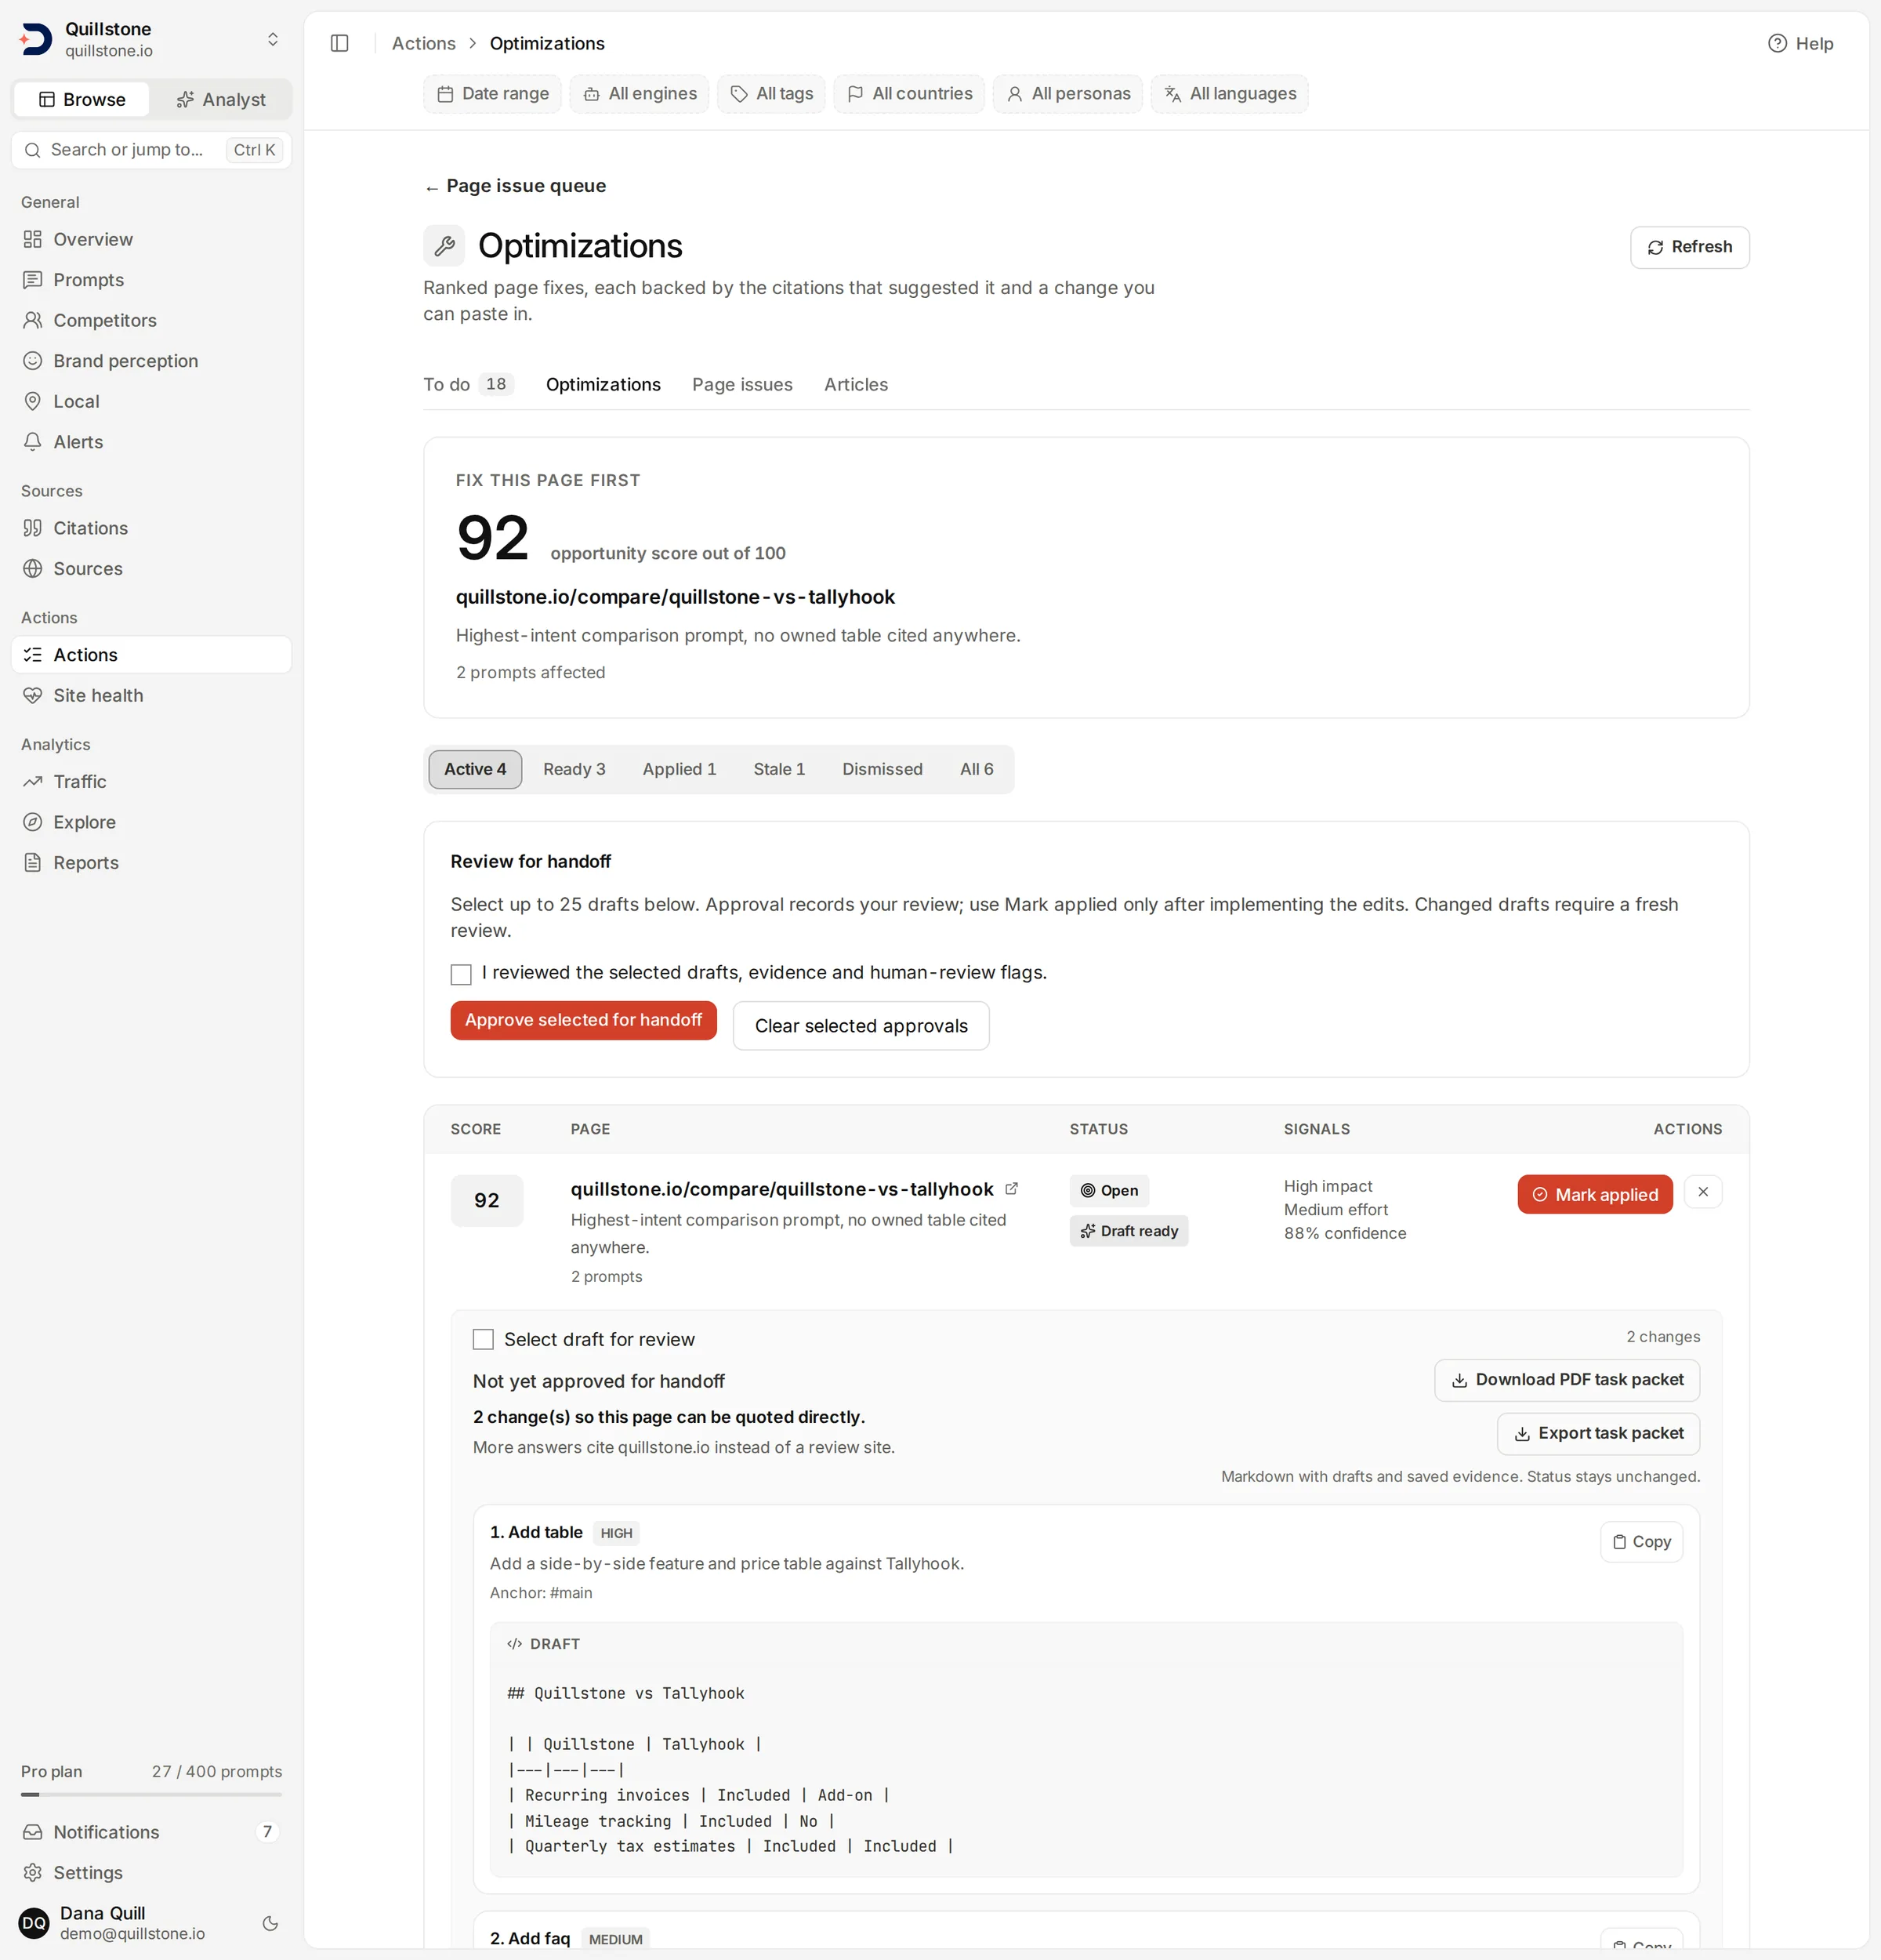The width and height of the screenshot is (1881, 1960).
Task: Switch to the To do tab
Action: (469, 384)
